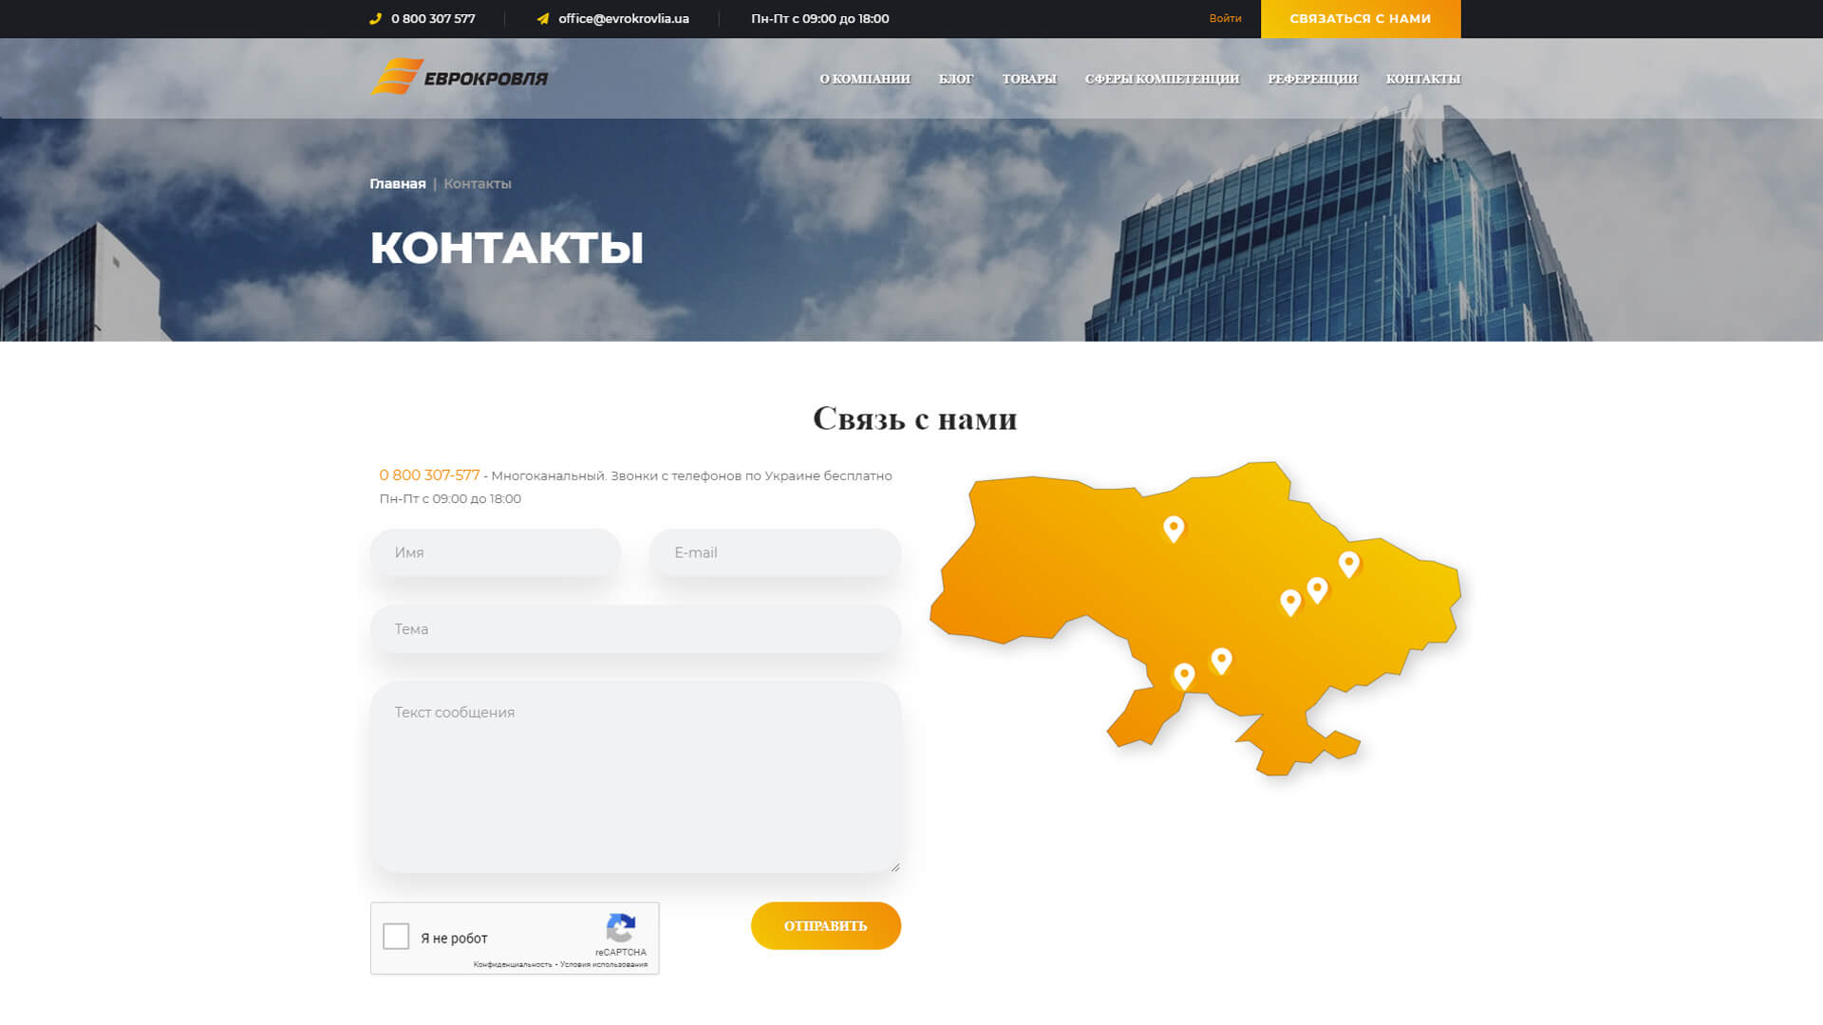Select the lower-left pin of the eastern cluster
This screenshot has width=1823, height=1025.
[x=1290, y=603]
